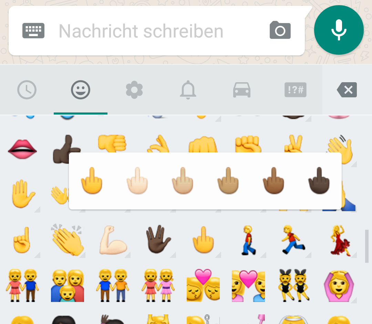Screen dimensions: 372x324
Task: Insert the clapping hands emoji
Action: (x=68, y=240)
